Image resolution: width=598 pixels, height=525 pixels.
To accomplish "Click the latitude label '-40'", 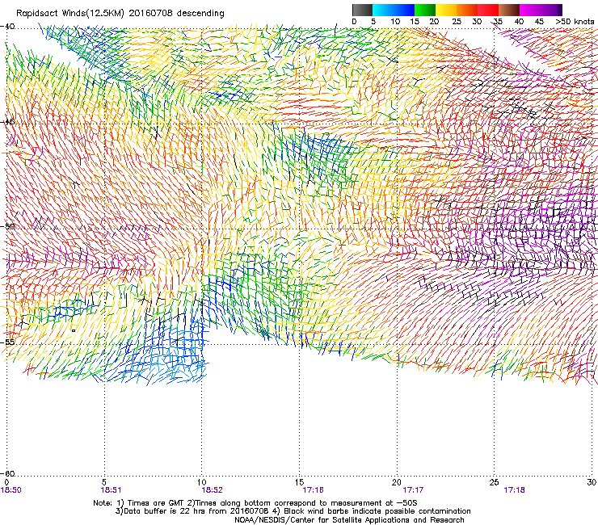I will (x=7, y=27).
